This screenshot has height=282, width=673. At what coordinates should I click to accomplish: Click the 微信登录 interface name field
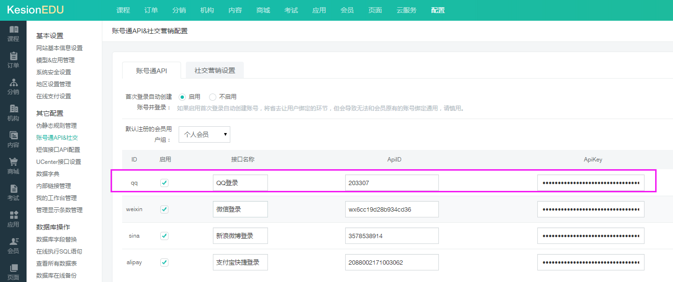click(240, 210)
